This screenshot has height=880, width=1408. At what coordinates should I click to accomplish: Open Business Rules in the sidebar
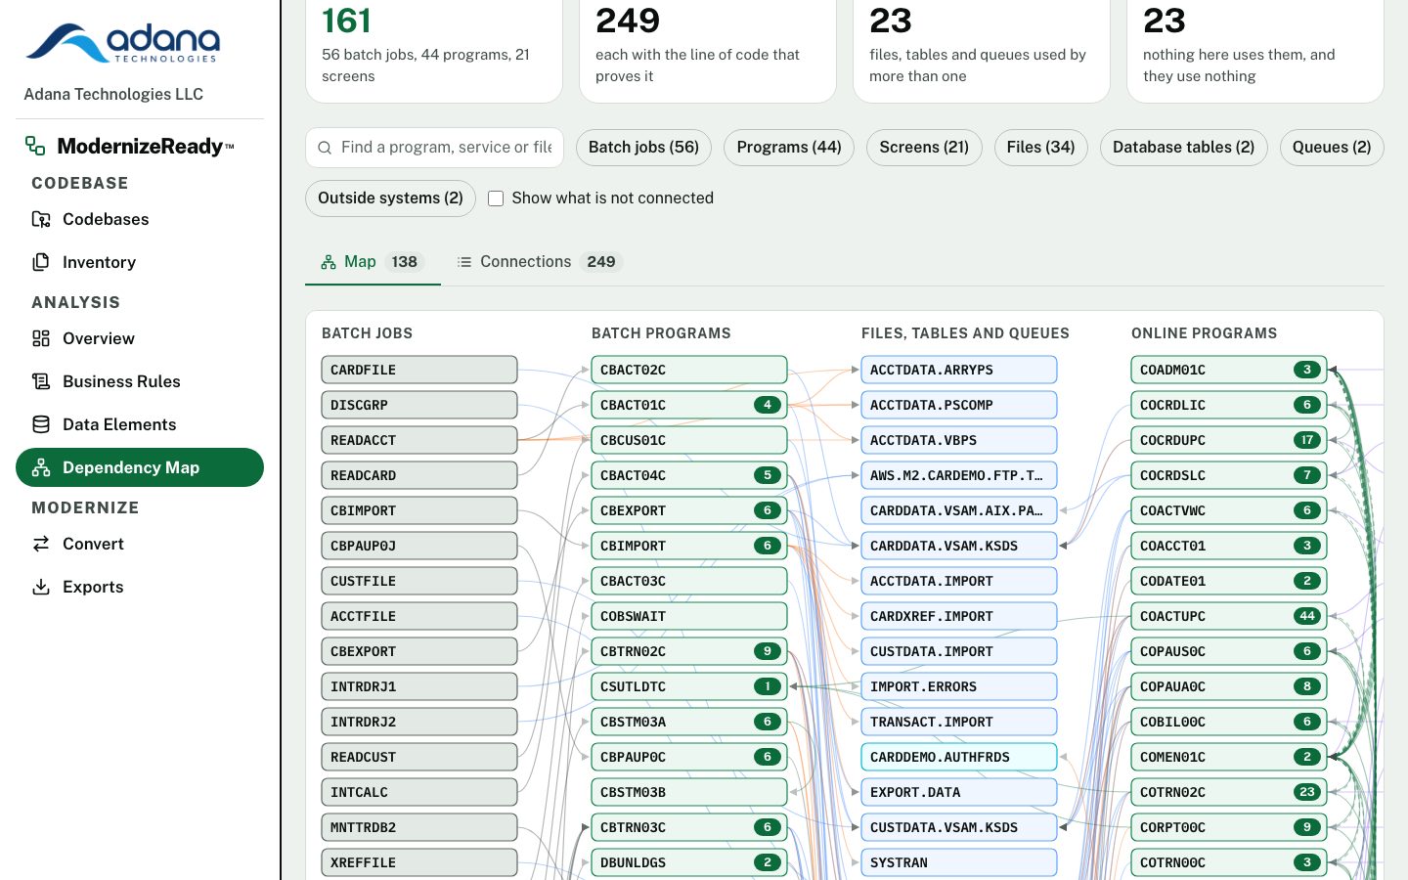coord(140,381)
